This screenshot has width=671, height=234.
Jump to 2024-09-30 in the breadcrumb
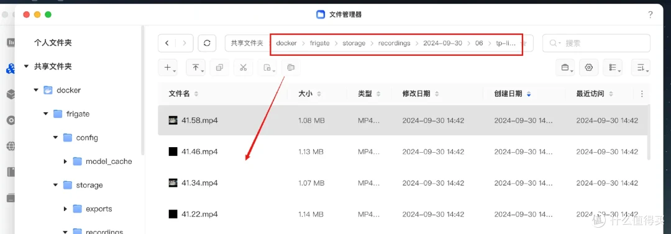(x=442, y=43)
